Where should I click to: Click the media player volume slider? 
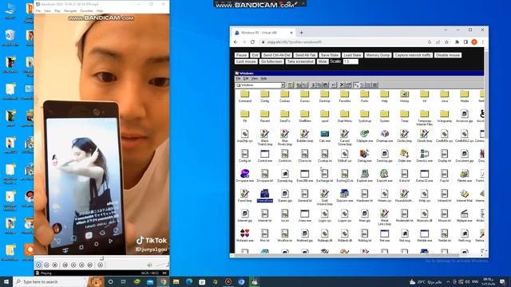pyautogui.click(x=161, y=265)
